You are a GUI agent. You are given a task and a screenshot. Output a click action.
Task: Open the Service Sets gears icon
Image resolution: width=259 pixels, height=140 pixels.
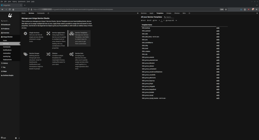pos(71,54)
